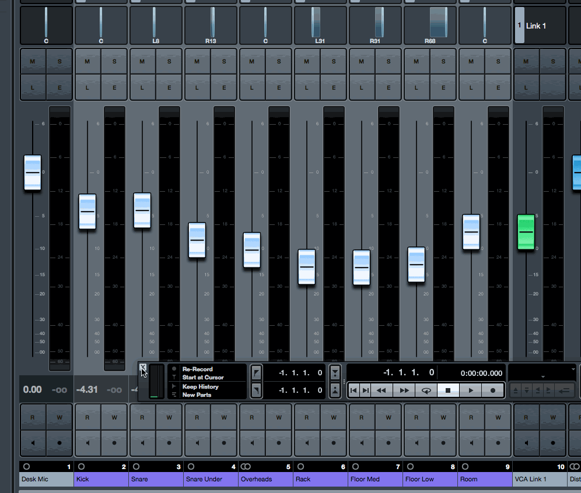Open the Re-Record mode dropdown
Image resolution: width=581 pixels, height=493 pixels.
(198, 369)
